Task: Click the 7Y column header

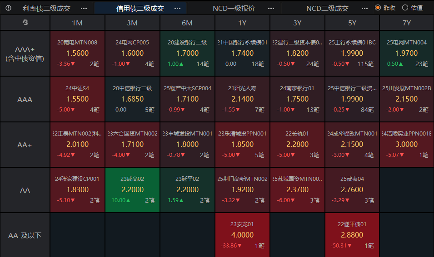Action: [407, 23]
